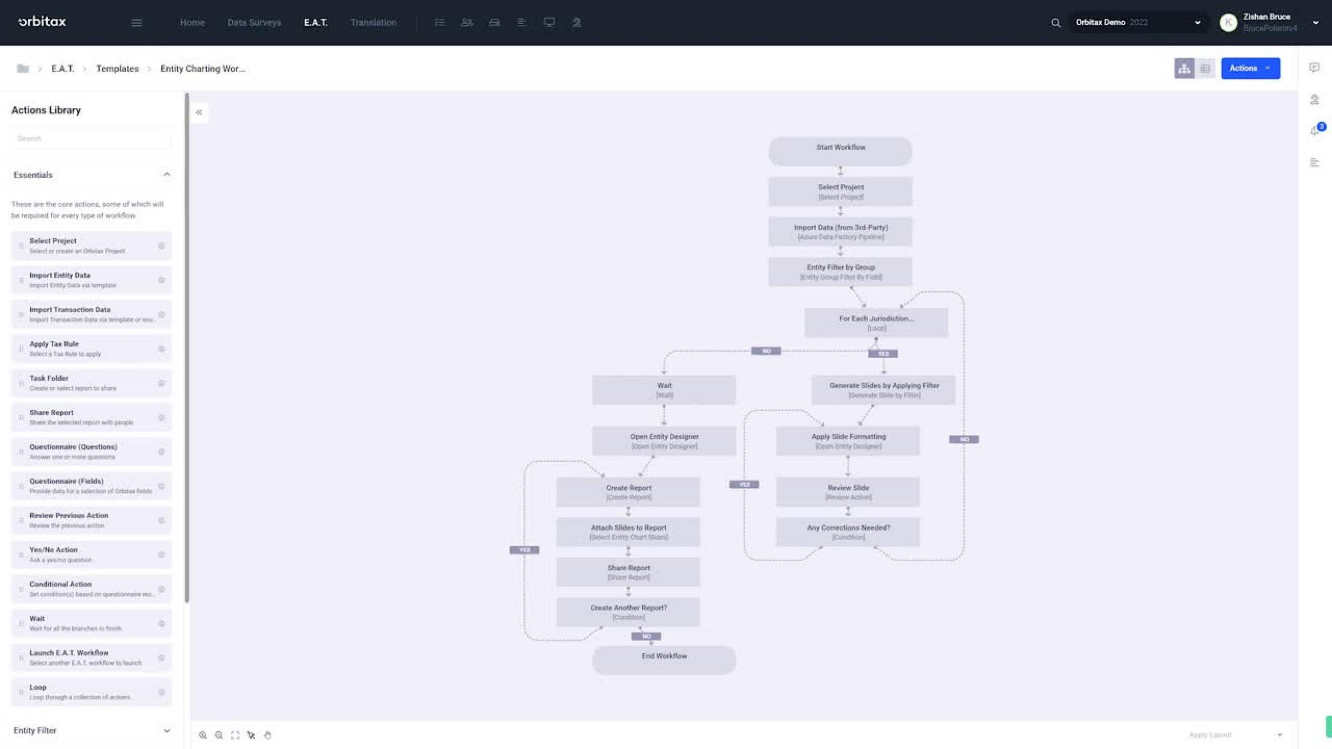Click the search magnifier in the top bar
This screenshot has height=749, width=1332.
tap(1055, 22)
